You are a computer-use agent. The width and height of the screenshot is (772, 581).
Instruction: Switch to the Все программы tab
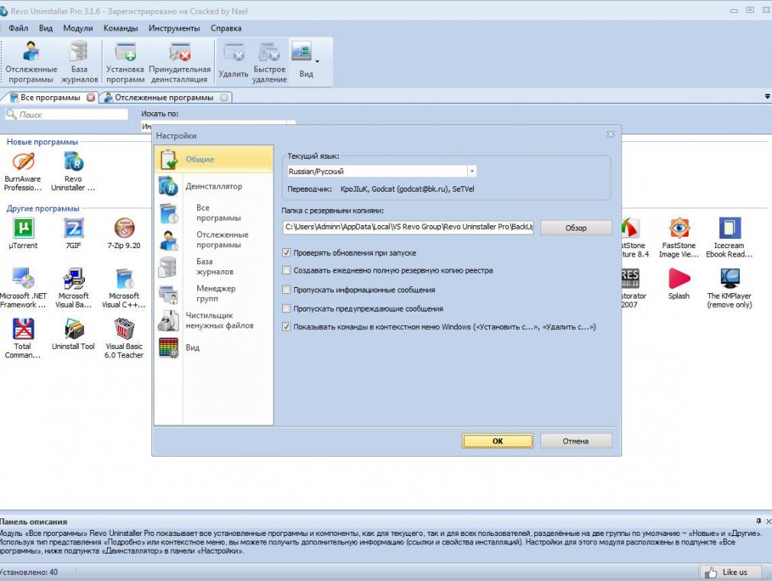coord(50,98)
